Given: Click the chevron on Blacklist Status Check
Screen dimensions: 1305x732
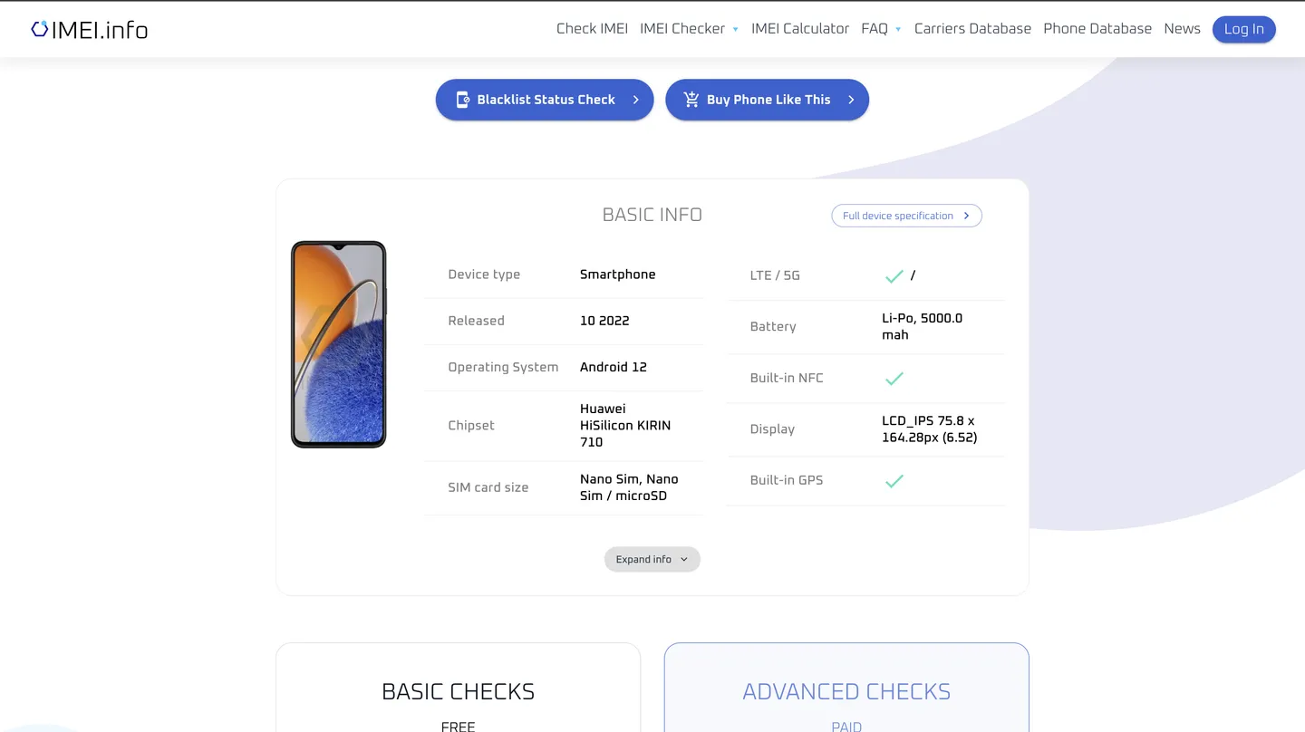Looking at the screenshot, I should 636,100.
